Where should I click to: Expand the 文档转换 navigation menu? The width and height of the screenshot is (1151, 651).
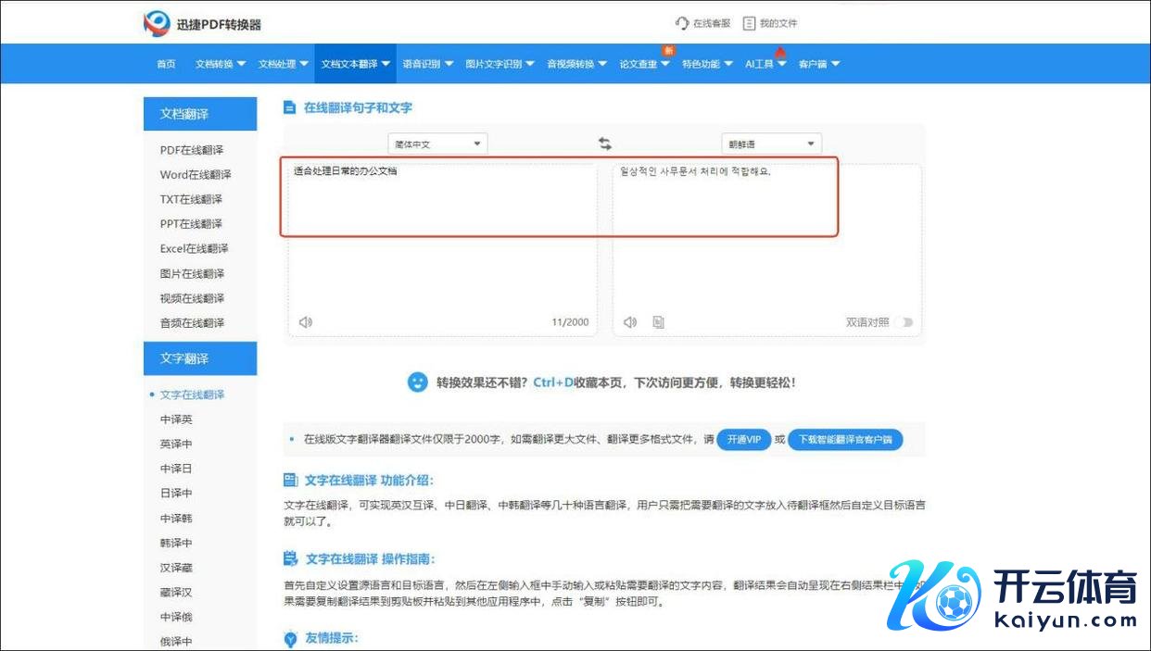click(220, 64)
